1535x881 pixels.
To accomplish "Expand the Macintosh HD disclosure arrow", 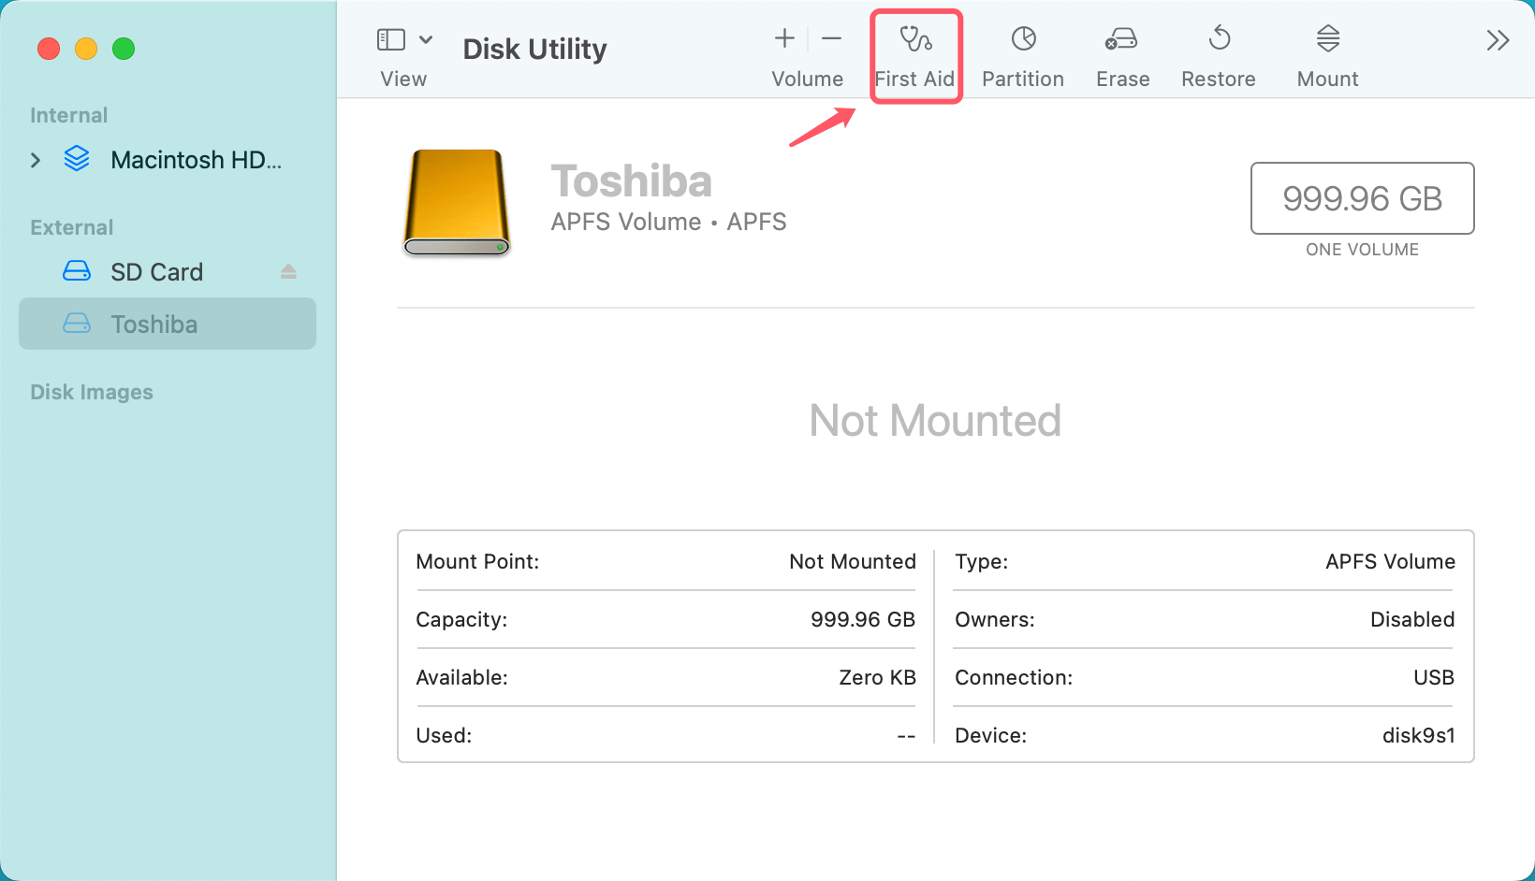I will click(36, 160).
